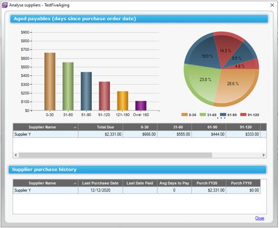Click the $0.00 Purch FY19 cell

(243, 190)
